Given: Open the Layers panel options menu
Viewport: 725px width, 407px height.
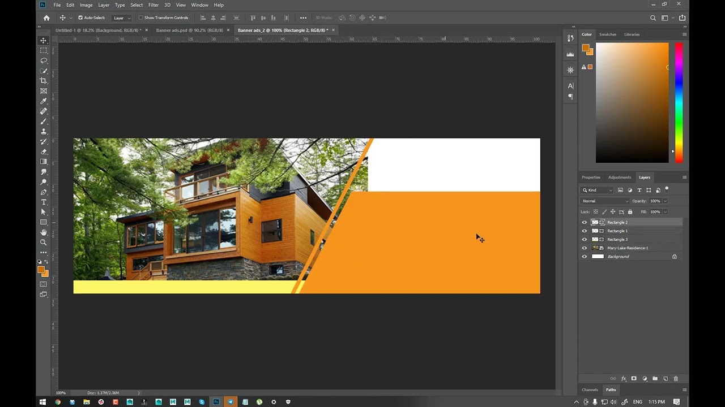Looking at the screenshot, I should pyautogui.click(x=684, y=177).
